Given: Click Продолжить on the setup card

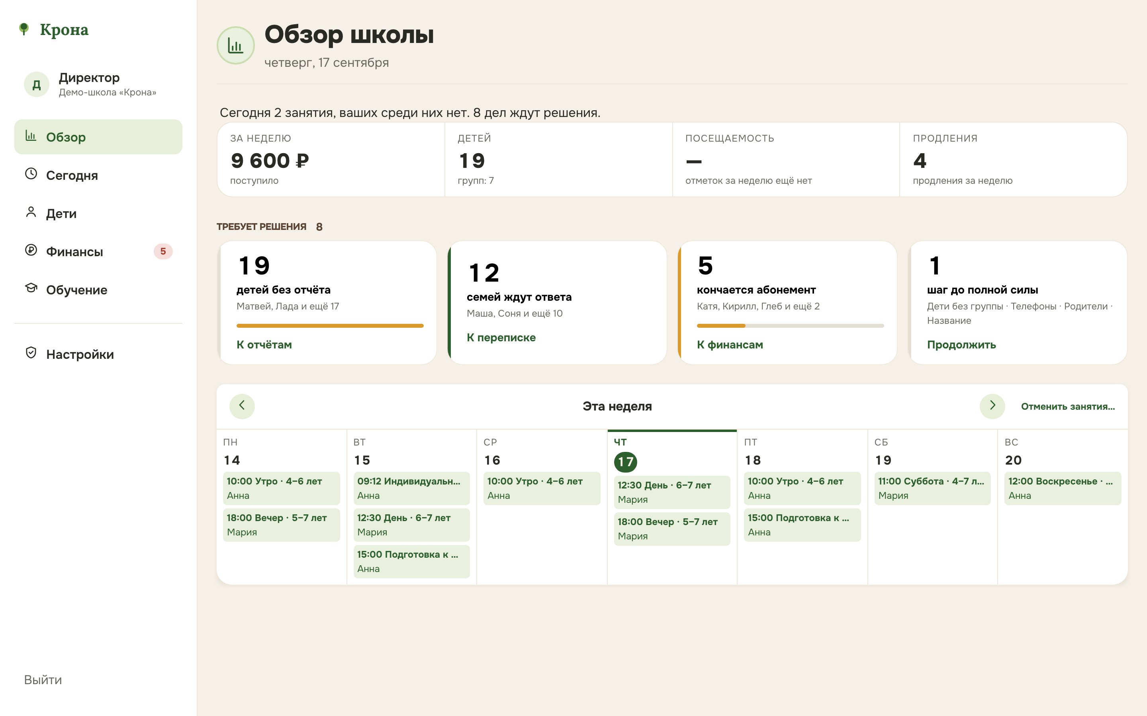Looking at the screenshot, I should [x=961, y=345].
